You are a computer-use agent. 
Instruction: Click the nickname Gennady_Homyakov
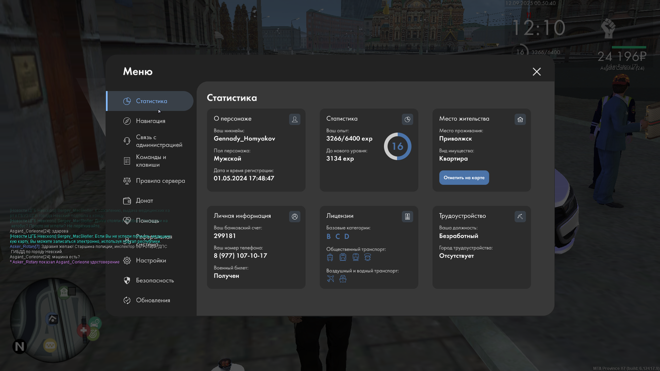point(244,139)
